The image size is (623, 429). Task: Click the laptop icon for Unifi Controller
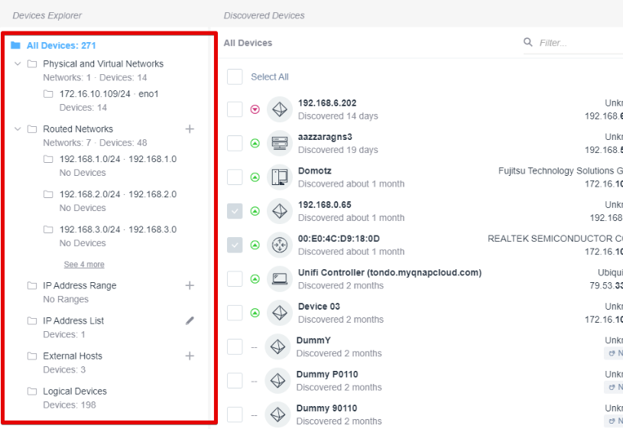click(x=280, y=278)
